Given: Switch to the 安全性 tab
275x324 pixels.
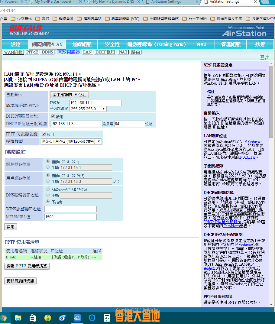Looking at the screenshot, I should point(112,44).
